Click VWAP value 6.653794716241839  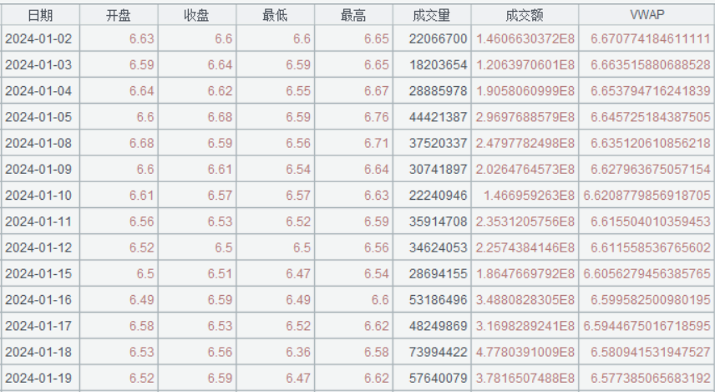point(651,91)
